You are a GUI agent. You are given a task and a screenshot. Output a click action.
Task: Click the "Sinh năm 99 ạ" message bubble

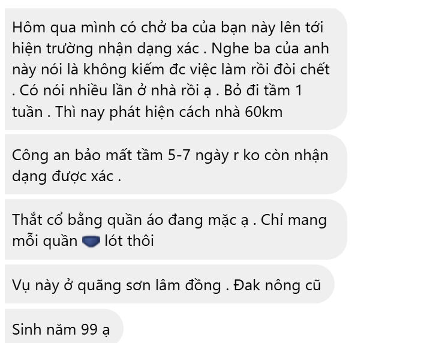[x=64, y=326]
